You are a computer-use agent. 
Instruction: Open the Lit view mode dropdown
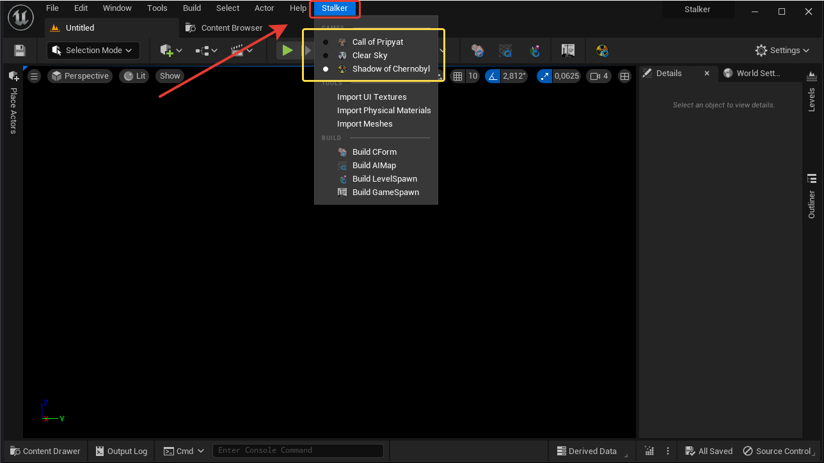coord(134,76)
